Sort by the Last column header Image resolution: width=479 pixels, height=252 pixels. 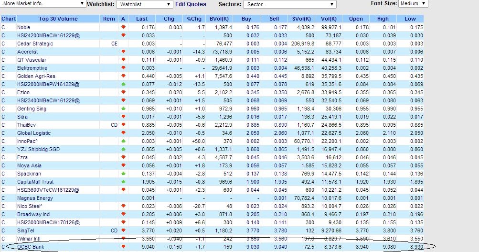(x=142, y=19)
